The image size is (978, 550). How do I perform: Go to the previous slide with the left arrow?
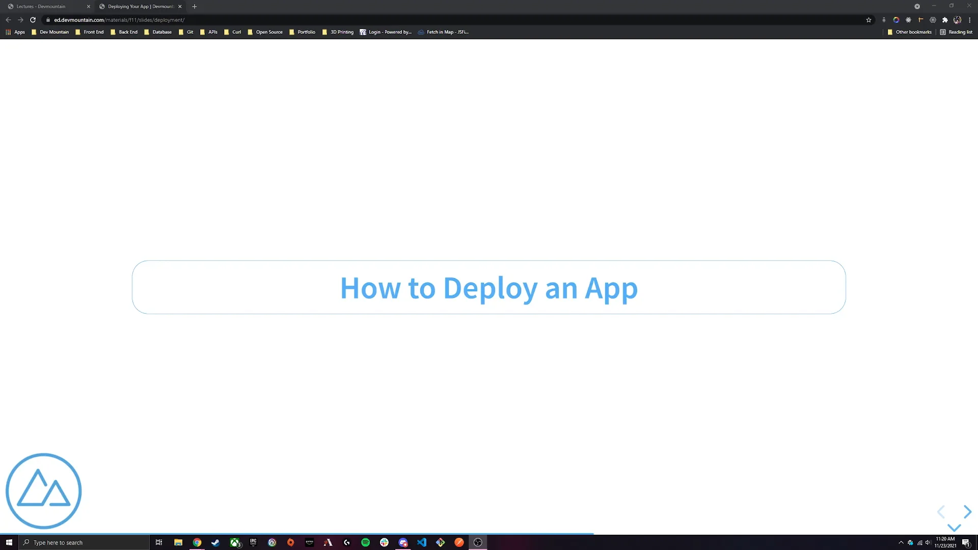941,511
